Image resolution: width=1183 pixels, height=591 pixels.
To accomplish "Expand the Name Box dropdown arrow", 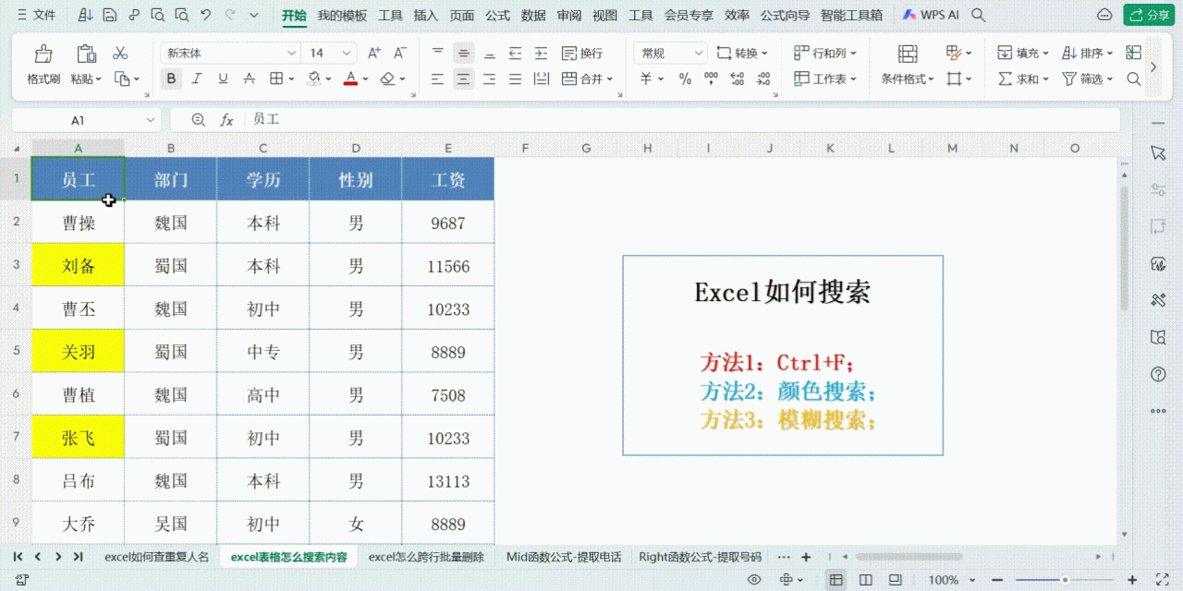I will coord(151,120).
